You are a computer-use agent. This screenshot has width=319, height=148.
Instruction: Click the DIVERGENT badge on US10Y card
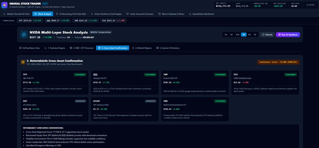tap(151, 101)
